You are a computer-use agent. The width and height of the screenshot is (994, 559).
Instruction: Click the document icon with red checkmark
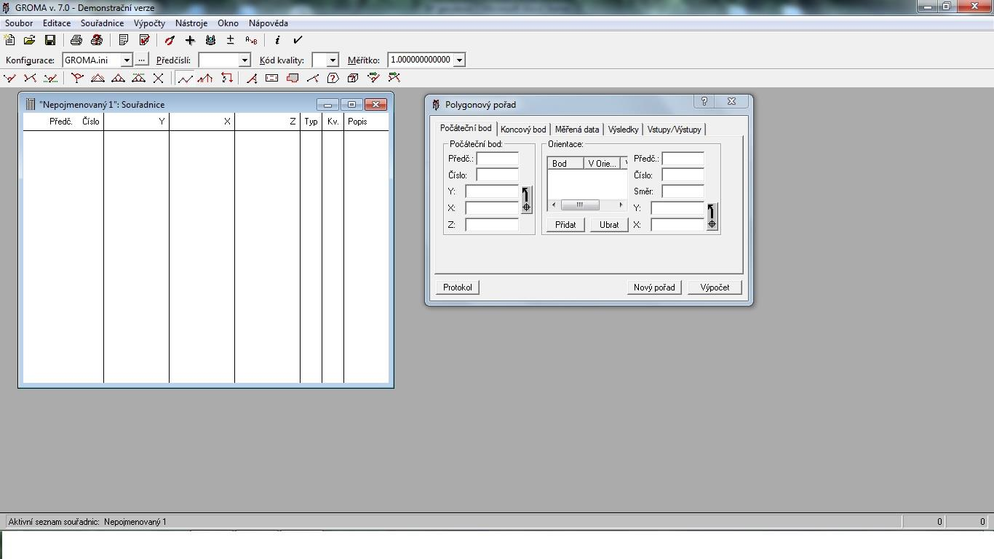coord(144,40)
